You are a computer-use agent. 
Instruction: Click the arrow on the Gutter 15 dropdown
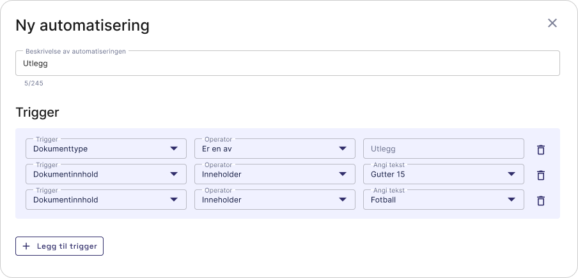512,174
